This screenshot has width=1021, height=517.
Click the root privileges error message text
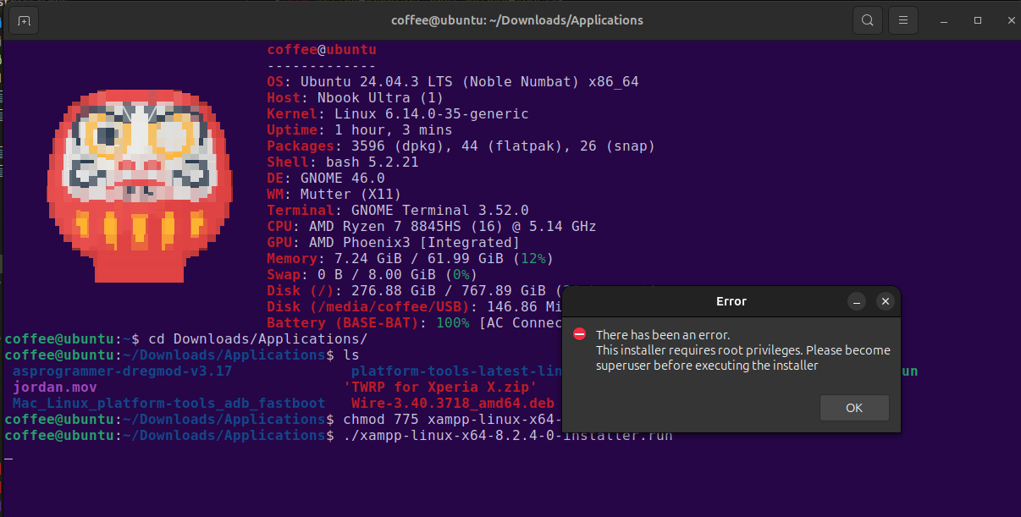[742, 350]
